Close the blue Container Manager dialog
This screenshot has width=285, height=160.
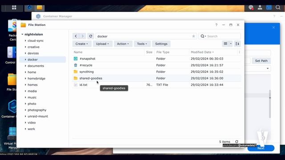273,28
